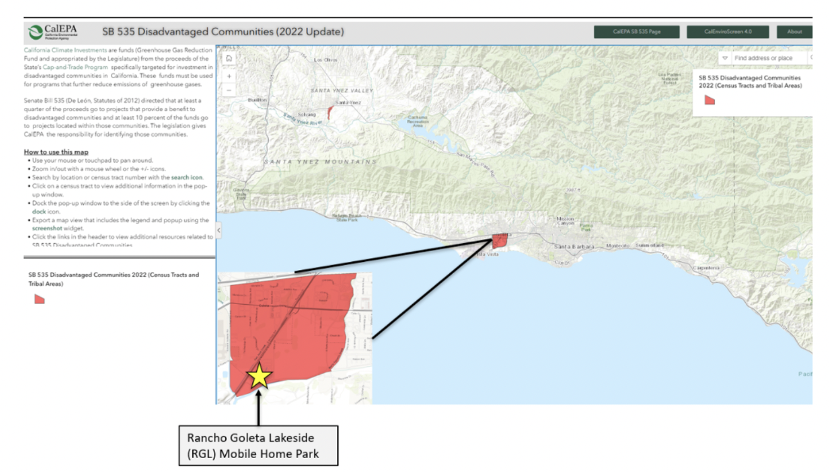Click the Los Olivos label on map
Viewport: 829px width, 472px height.
[326, 59]
